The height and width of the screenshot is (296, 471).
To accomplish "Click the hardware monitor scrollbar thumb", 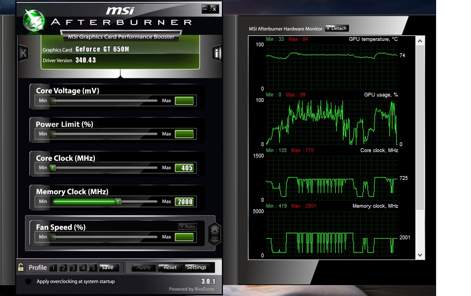I will click(x=420, y=128).
